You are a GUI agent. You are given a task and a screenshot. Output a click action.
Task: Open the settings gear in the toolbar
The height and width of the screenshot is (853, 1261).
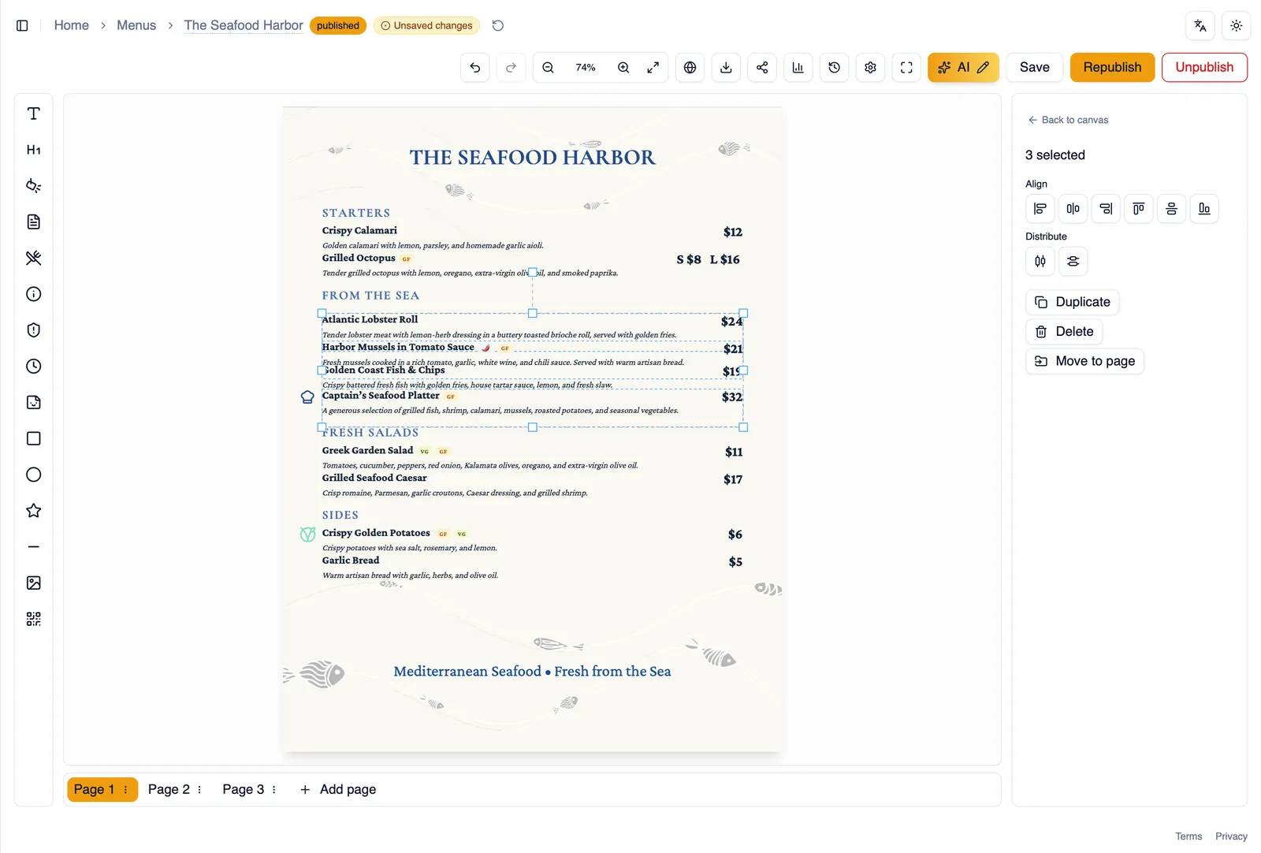[870, 68]
